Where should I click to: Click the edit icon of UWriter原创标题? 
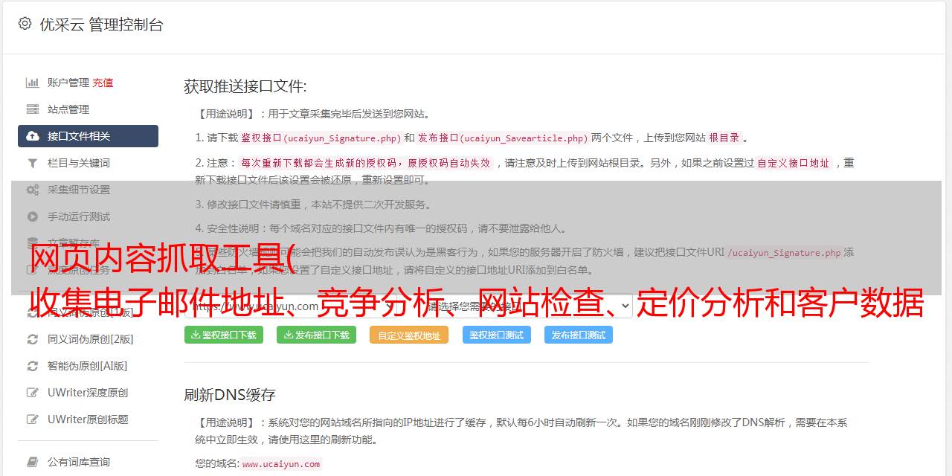[33, 419]
